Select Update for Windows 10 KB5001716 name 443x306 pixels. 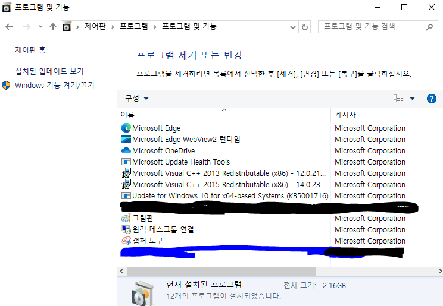pos(230,195)
